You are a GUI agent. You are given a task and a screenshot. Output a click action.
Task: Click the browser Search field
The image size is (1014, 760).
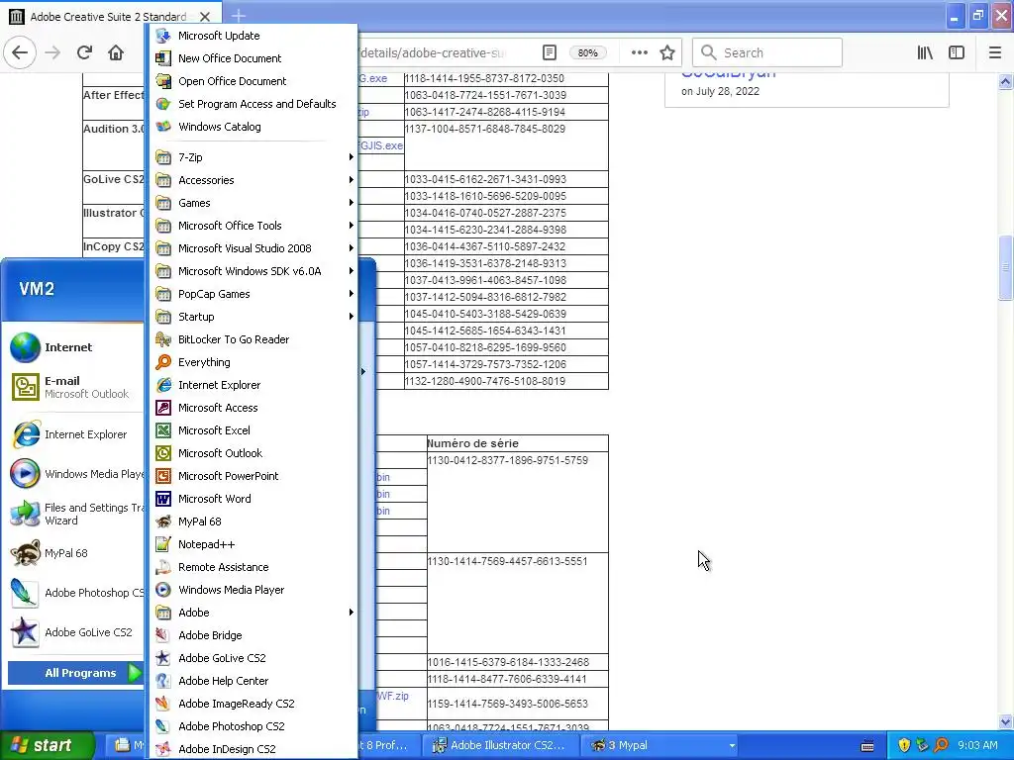point(767,52)
